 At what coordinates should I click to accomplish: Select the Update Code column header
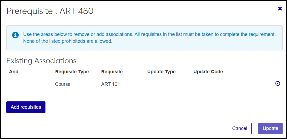click(x=208, y=72)
